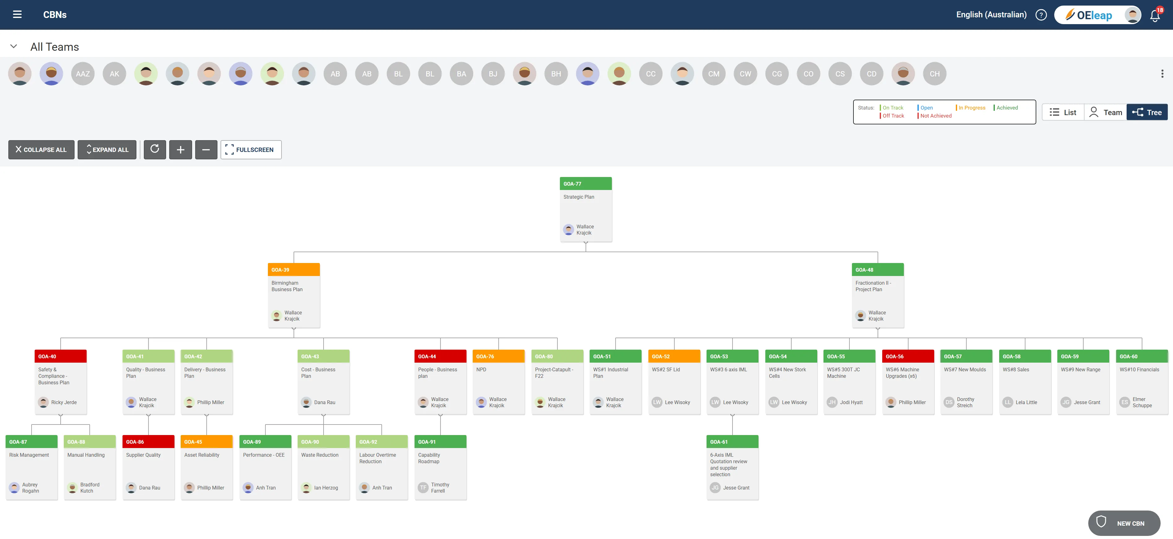
Task: Filter by the CH team avatar
Action: coord(935,74)
